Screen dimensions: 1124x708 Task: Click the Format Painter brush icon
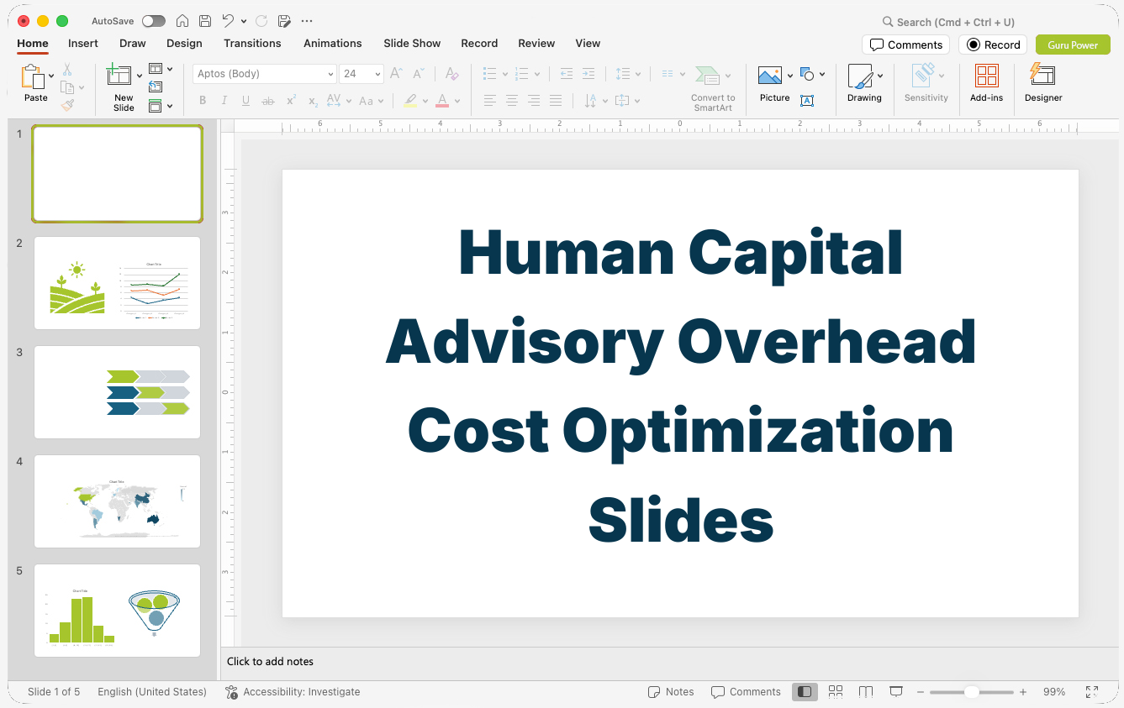point(67,105)
